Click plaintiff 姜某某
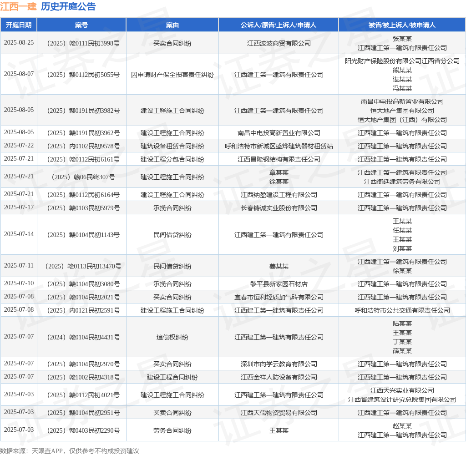466x455 pixels. (279, 266)
